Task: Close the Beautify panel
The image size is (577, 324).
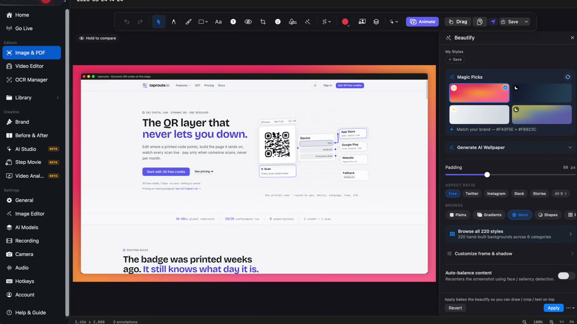Action: pyautogui.click(x=572, y=38)
